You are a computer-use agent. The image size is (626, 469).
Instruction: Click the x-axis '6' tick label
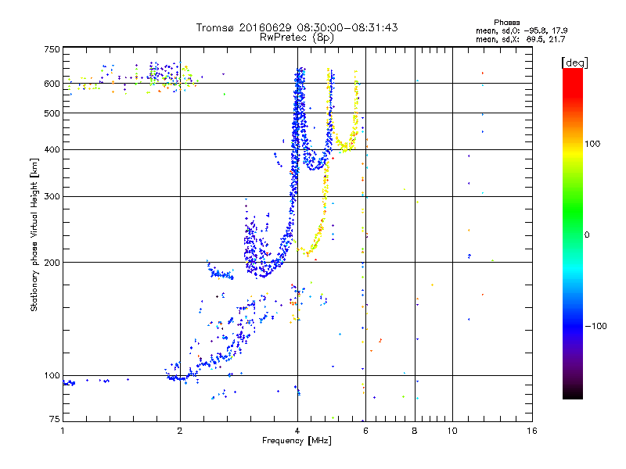click(365, 431)
